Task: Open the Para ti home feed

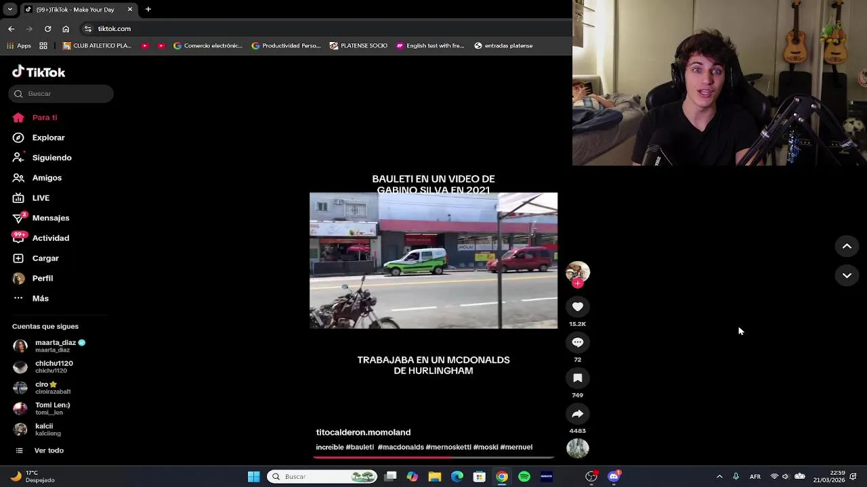Action: [35, 118]
